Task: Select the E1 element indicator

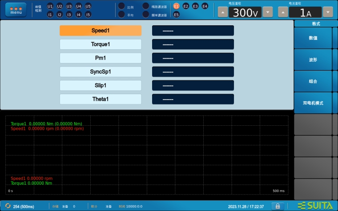Action: [x=176, y=6]
